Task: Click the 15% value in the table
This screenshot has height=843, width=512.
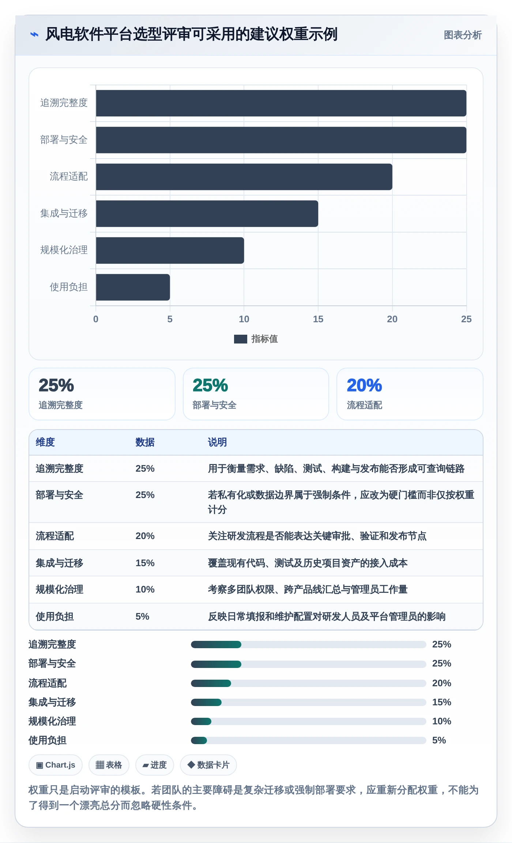Action: (145, 563)
